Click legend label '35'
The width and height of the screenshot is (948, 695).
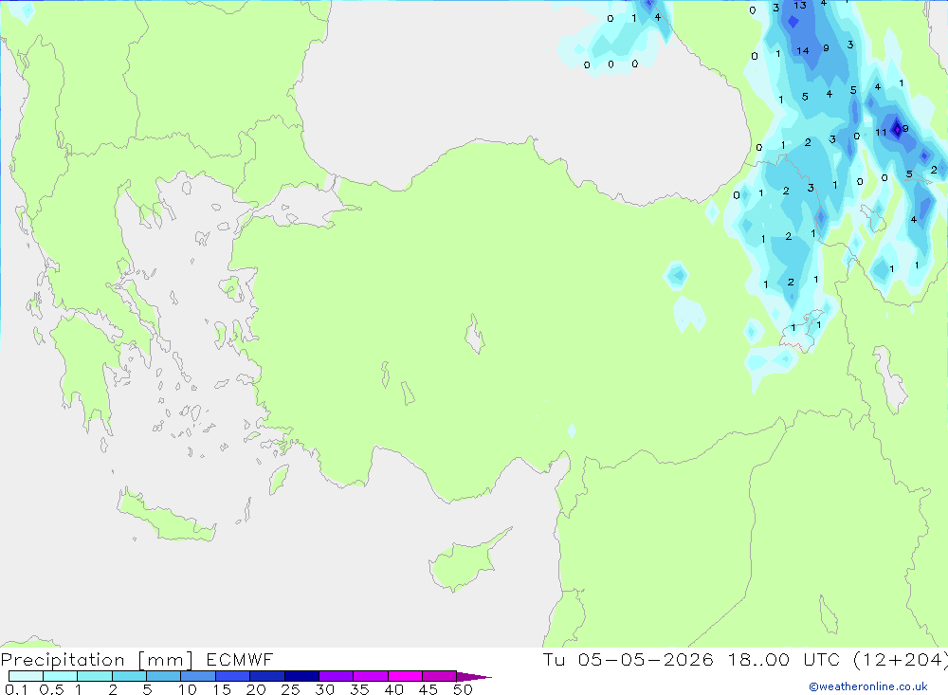coord(359,689)
